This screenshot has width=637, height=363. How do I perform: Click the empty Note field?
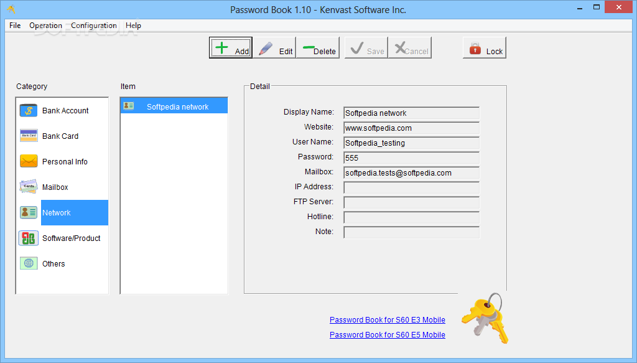pyautogui.click(x=412, y=232)
